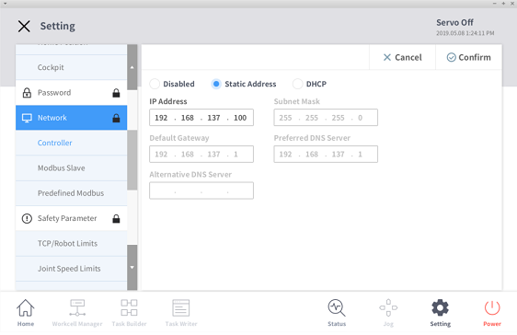Viewport: 517px width, 335px height.
Task: Open the Status monitor icon
Action: (337, 308)
